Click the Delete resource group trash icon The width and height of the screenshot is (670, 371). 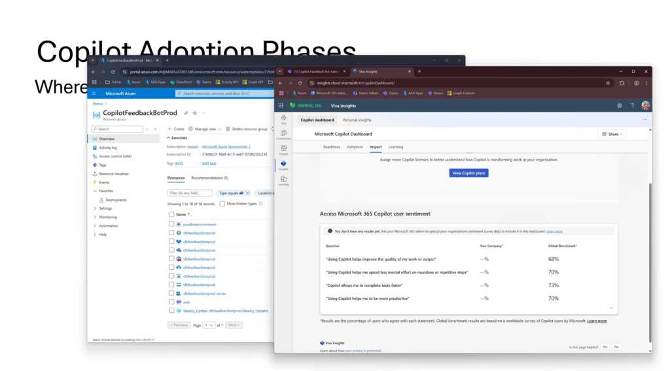[x=228, y=129]
